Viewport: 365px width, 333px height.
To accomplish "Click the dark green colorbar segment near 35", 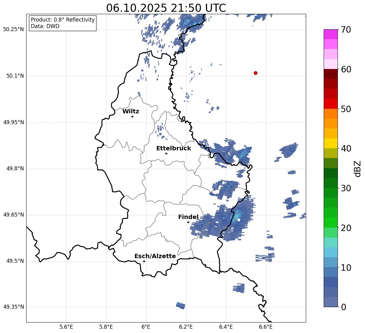I will (330, 173).
